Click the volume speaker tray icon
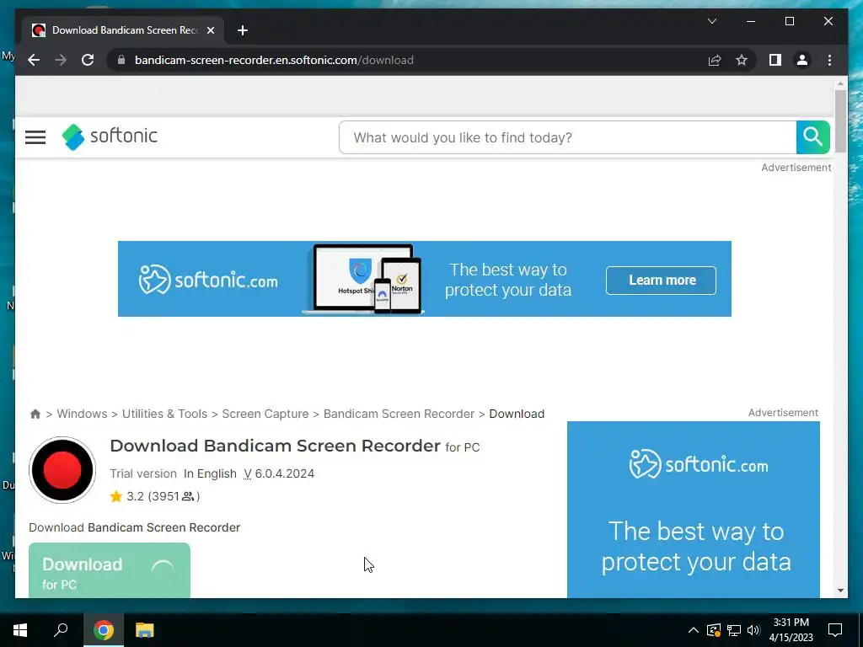 tap(753, 630)
